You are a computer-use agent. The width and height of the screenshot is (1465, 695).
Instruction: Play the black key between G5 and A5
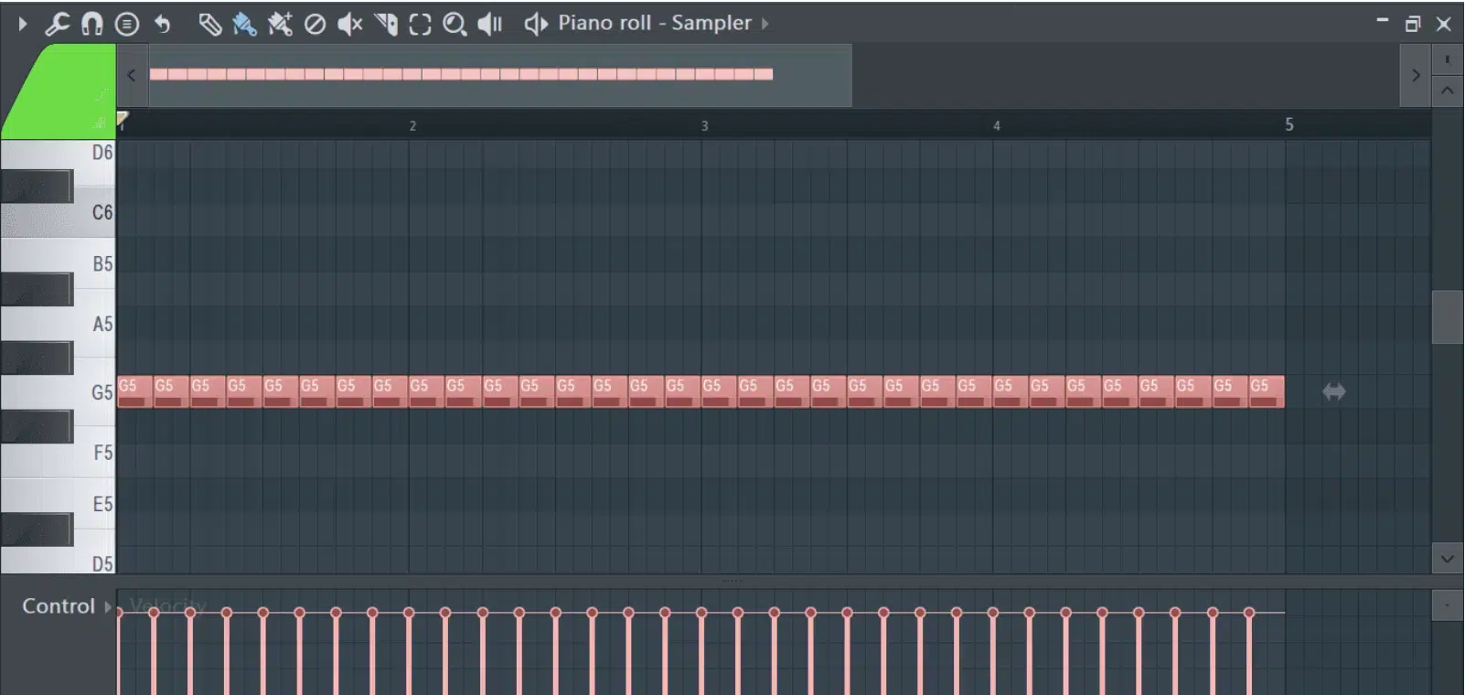pyautogui.click(x=37, y=358)
